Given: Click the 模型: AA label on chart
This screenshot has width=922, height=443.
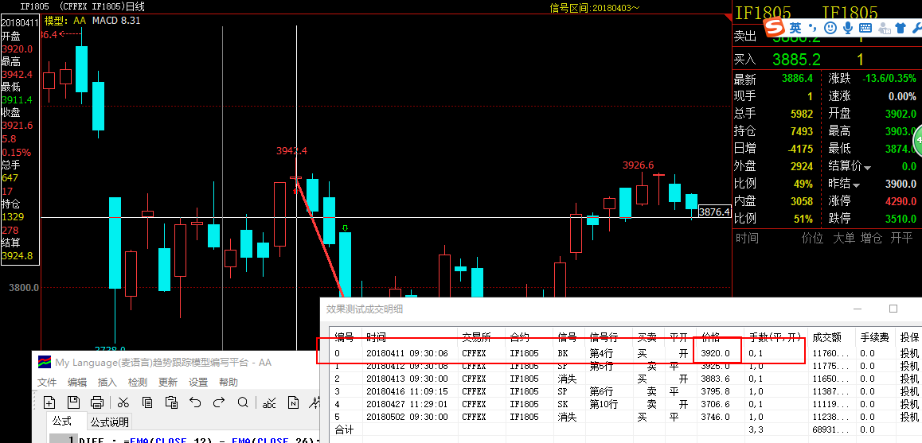Looking at the screenshot, I should click(x=65, y=20).
